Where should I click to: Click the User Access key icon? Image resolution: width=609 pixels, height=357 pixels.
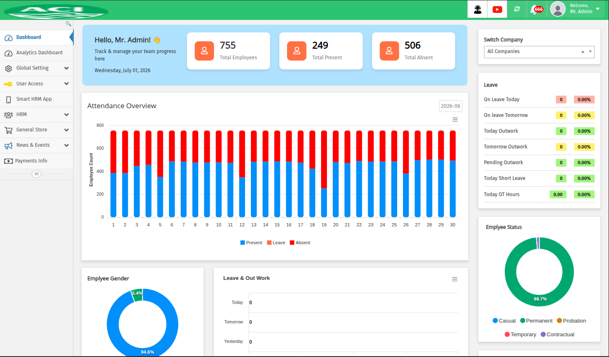pos(8,84)
